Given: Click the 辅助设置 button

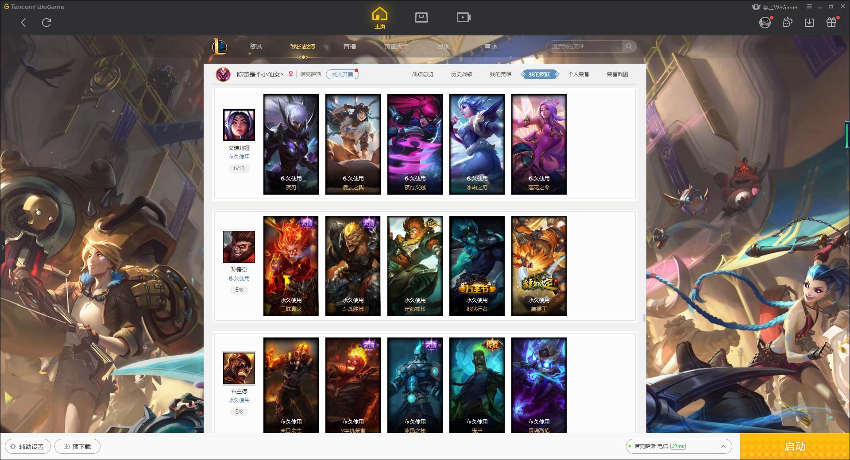Looking at the screenshot, I should 27,447.
